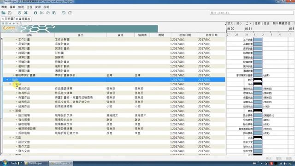This screenshot has height=166, width=295.
Task: Select the 設計展場 task row
Action: (x=114, y=115)
